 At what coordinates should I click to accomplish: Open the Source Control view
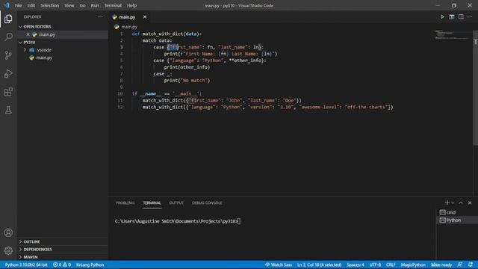[x=8, y=55]
